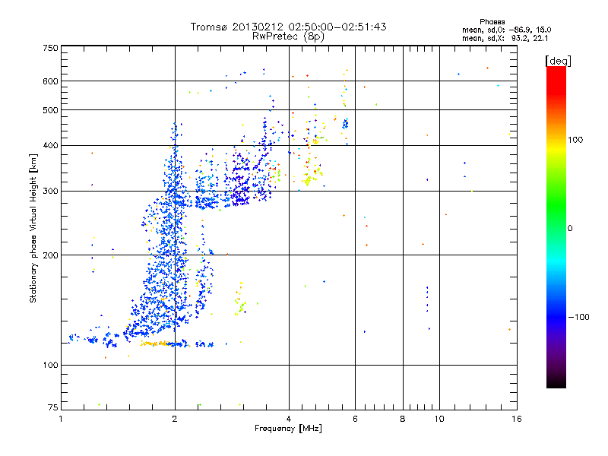The image size is (608, 456).
Task: Click the y-axis tick label '600'
Action: [x=50, y=81]
